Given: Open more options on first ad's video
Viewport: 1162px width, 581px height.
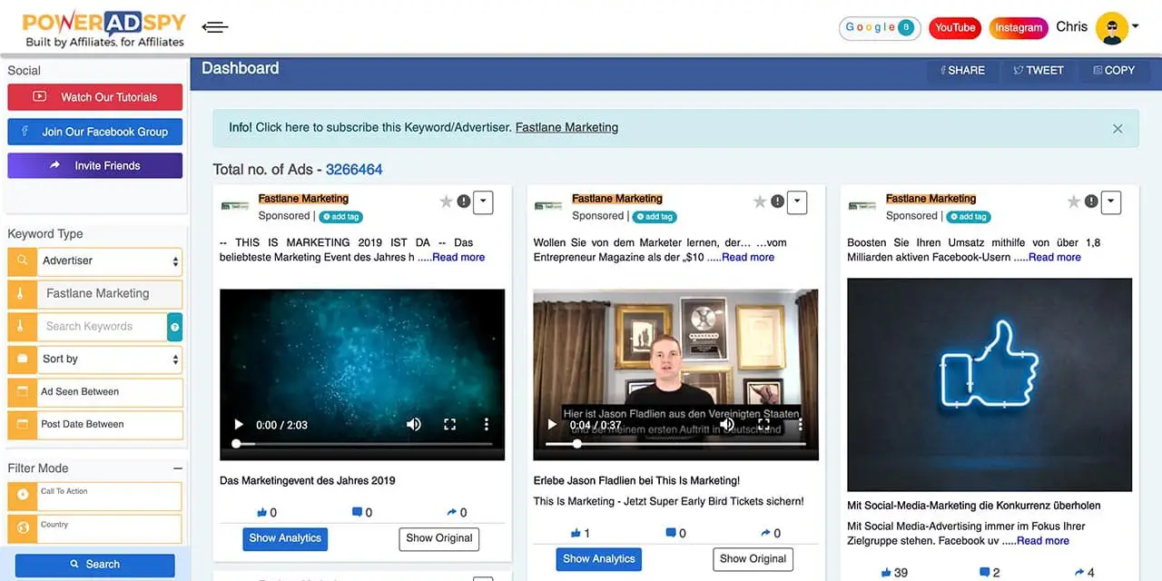Looking at the screenshot, I should 486,425.
